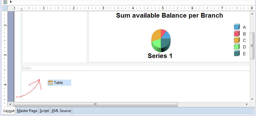Click the indent marker on the horizontal ruler

pos(21,10)
